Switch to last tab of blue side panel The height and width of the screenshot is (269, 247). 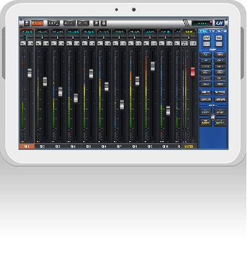[x=222, y=31]
